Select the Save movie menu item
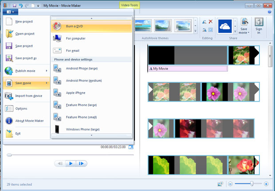This screenshot has height=191, width=275. pyautogui.click(x=26, y=83)
